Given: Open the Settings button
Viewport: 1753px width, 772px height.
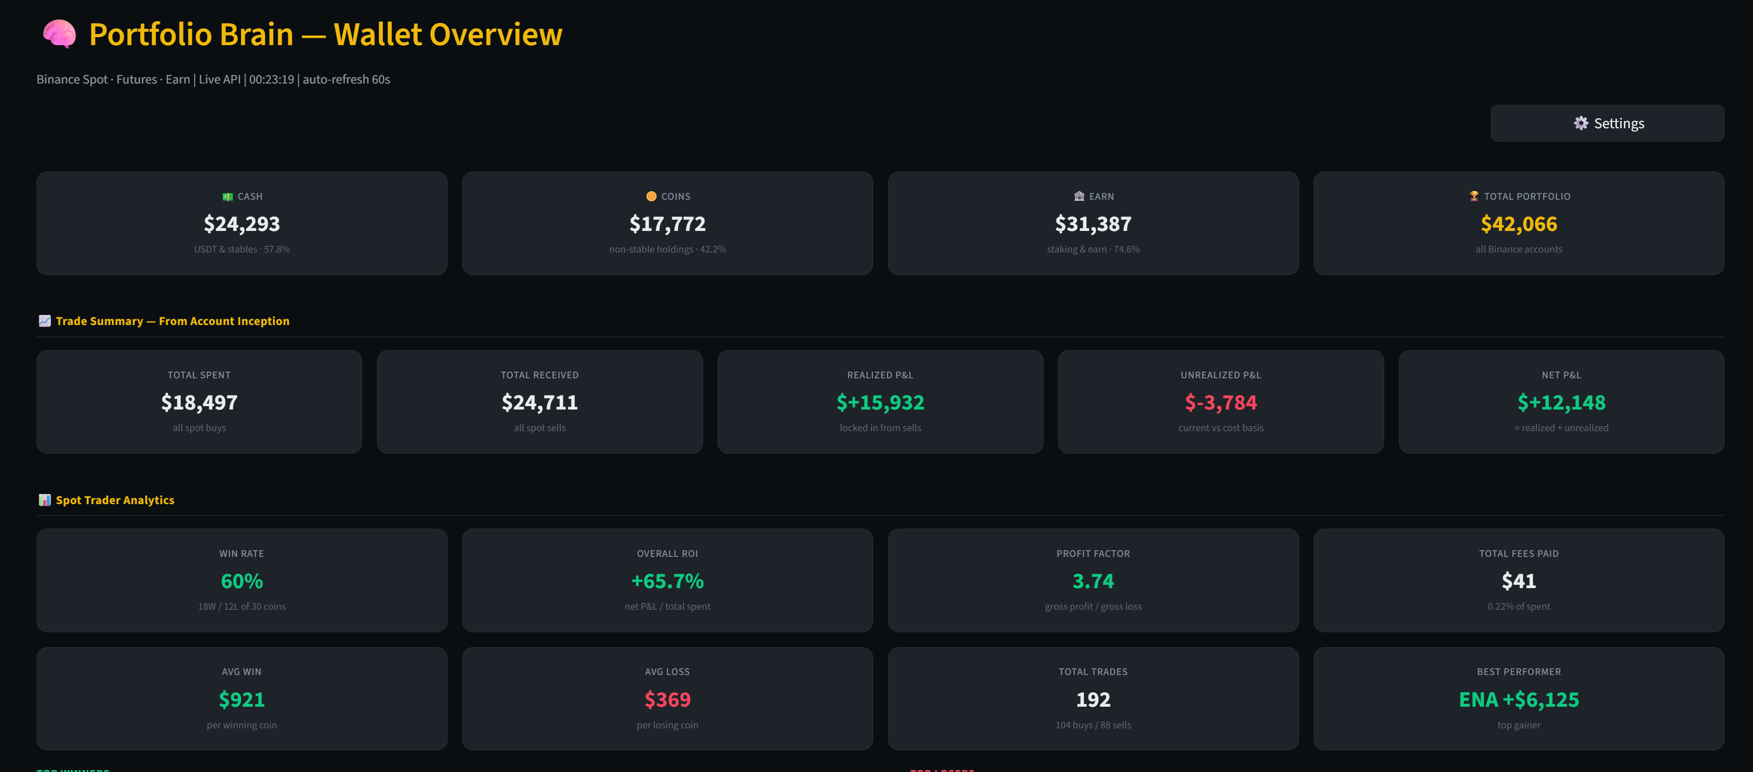Looking at the screenshot, I should point(1607,123).
